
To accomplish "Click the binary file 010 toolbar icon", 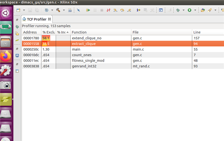I will [70, 10].
